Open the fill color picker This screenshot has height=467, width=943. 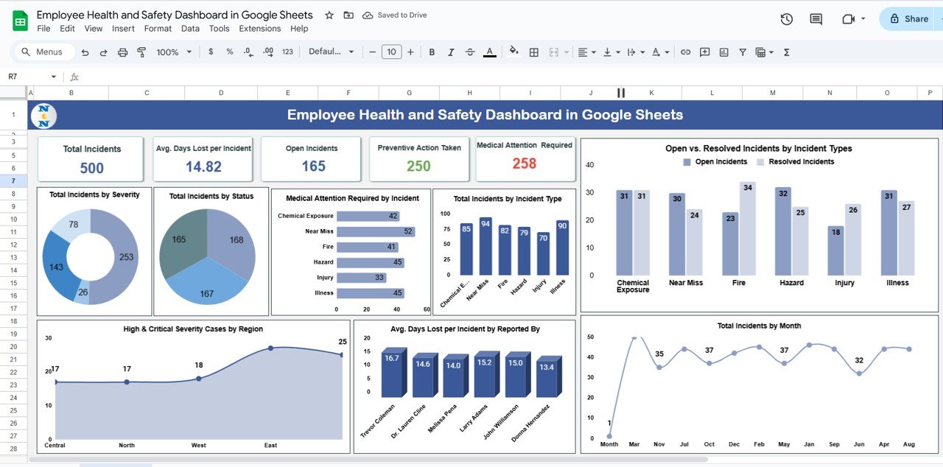pyautogui.click(x=513, y=52)
